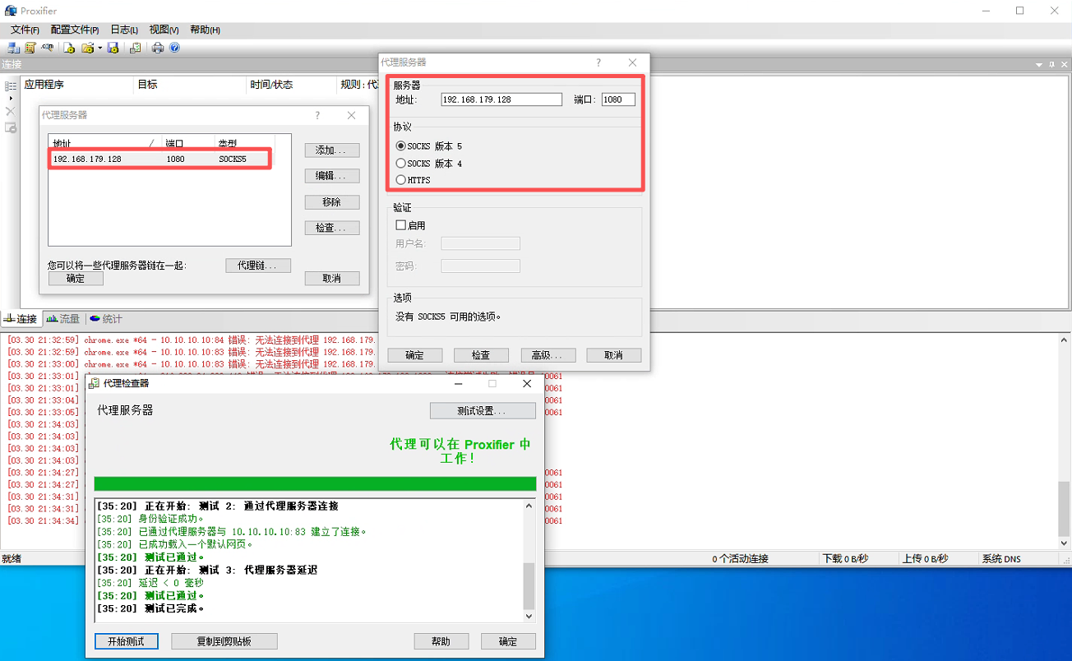Open Help from the blue question icon
1072x661 pixels.
click(x=174, y=48)
